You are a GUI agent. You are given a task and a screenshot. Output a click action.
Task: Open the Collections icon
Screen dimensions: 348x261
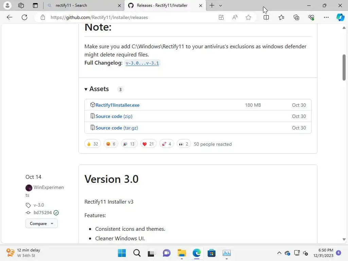296,17
